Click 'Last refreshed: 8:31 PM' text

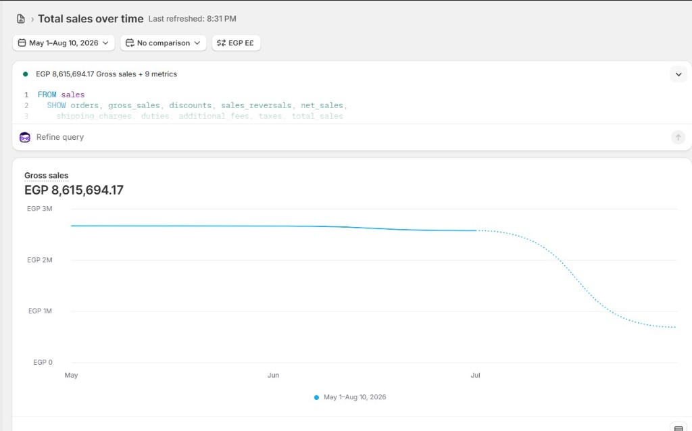coord(192,19)
